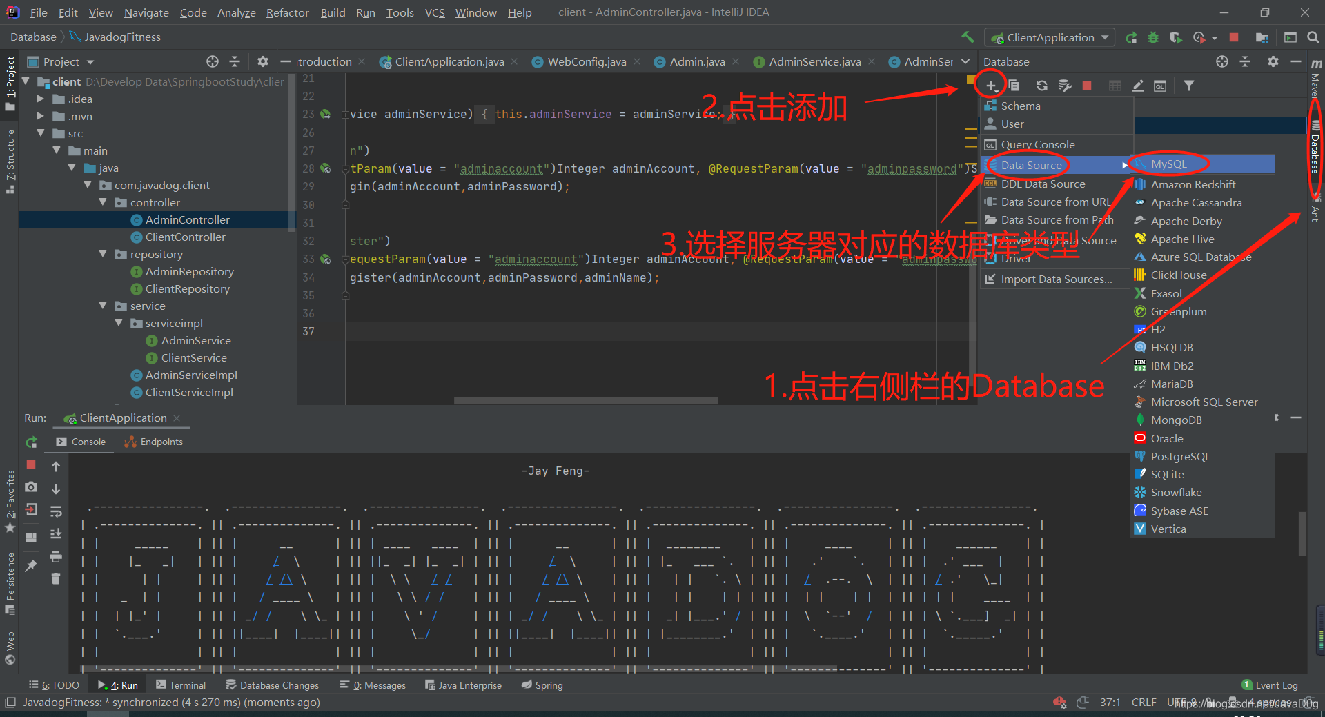Click the editor horizontal scrollbar
The image size is (1325, 717).
[x=585, y=400]
